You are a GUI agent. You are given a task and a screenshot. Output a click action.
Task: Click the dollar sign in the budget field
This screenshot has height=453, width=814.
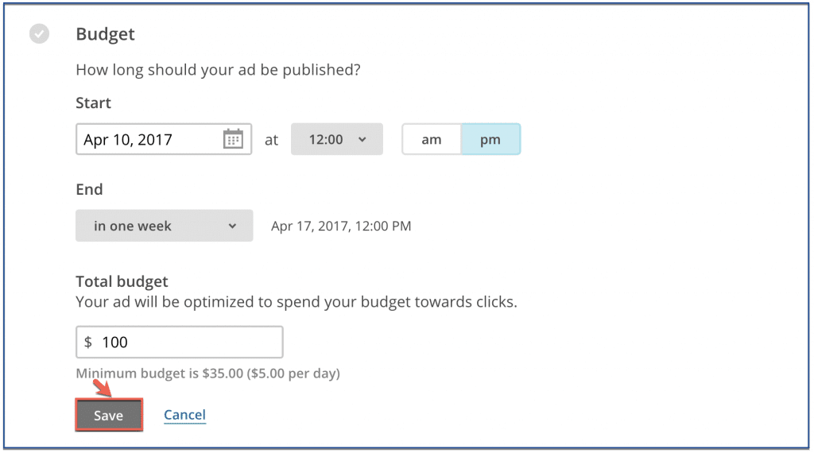click(x=88, y=342)
